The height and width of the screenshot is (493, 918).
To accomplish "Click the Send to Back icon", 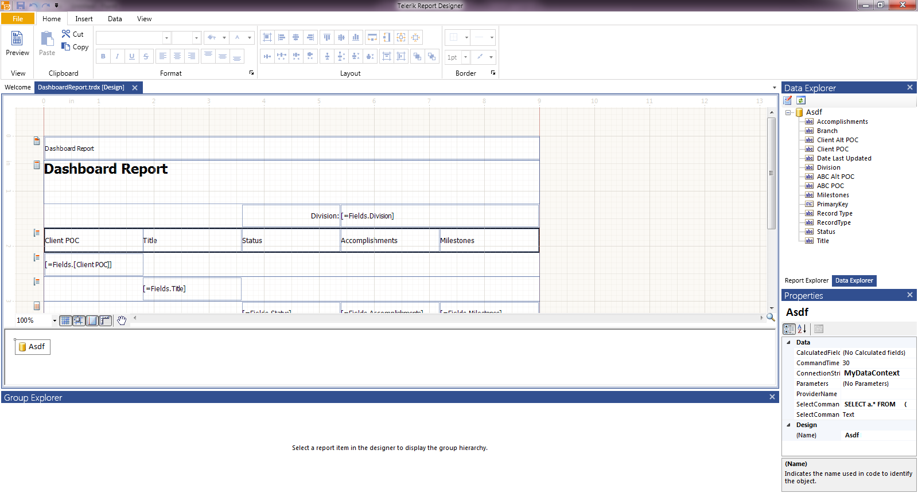I will click(431, 56).
